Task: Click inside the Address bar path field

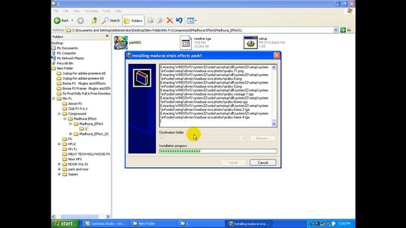Action: pos(199,30)
